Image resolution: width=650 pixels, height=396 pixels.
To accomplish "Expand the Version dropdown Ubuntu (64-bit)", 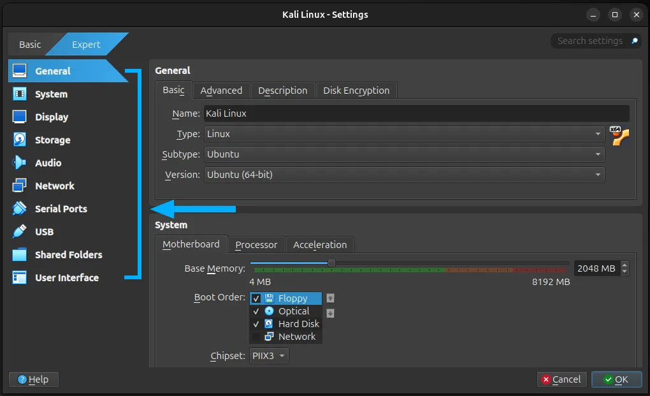I will click(404, 175).
